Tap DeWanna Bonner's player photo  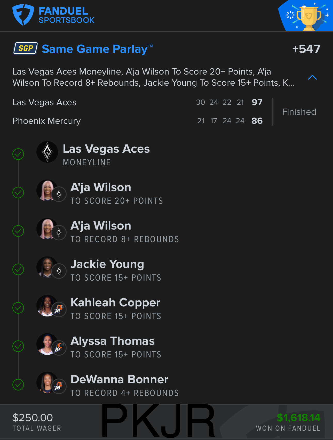[x=47, y=382]
